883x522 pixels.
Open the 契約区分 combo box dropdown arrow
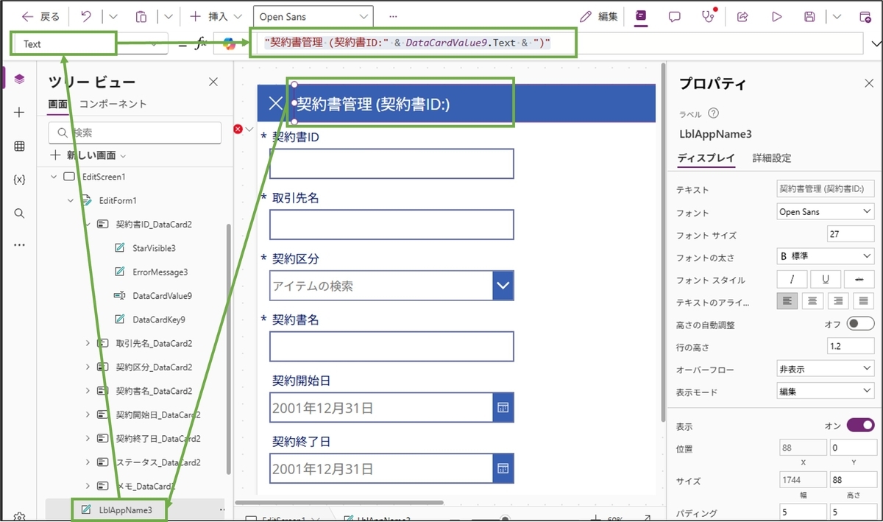(503, 286)
